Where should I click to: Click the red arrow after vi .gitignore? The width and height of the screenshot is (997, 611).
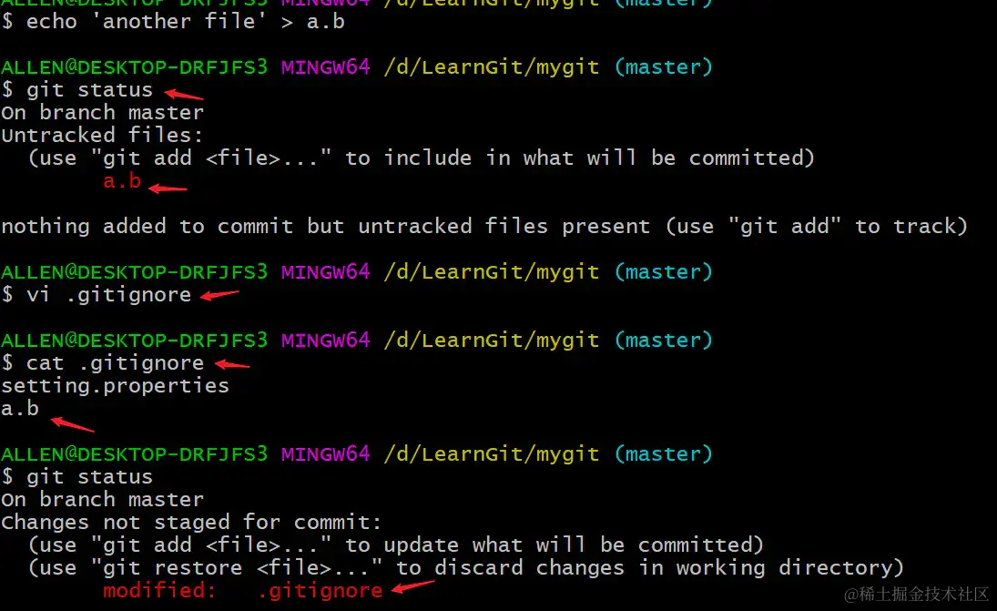point(219,295)
